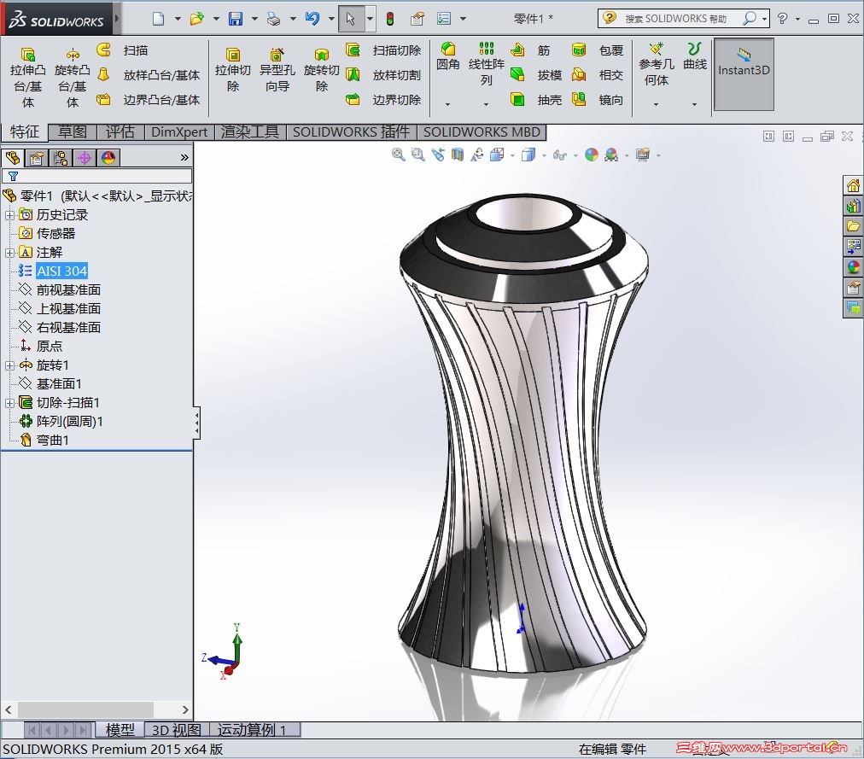Click the Extruded Cut (拉伸切除) tool
The width and height of the screenshot is (864, 759).
232,70
